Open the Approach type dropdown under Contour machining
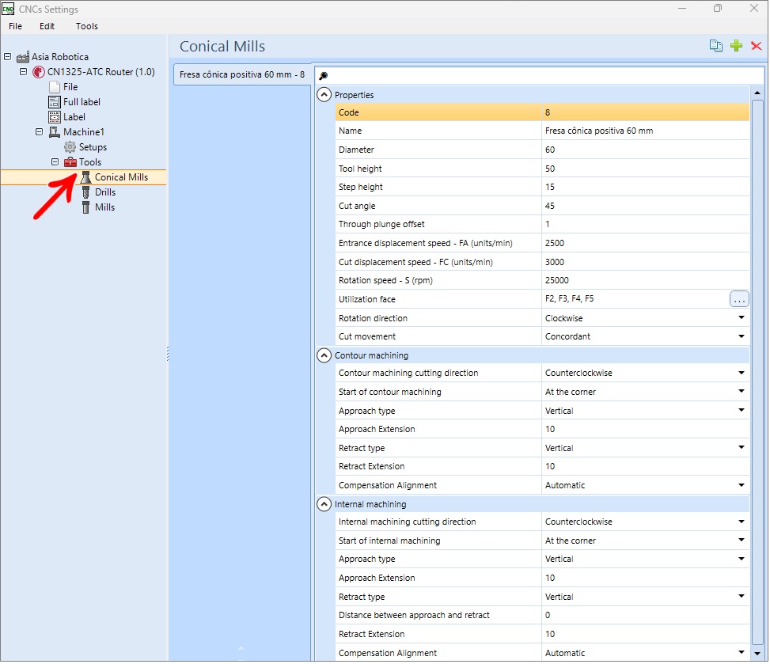The height and width of the screenshot is (664, 770). click(741, 410)
